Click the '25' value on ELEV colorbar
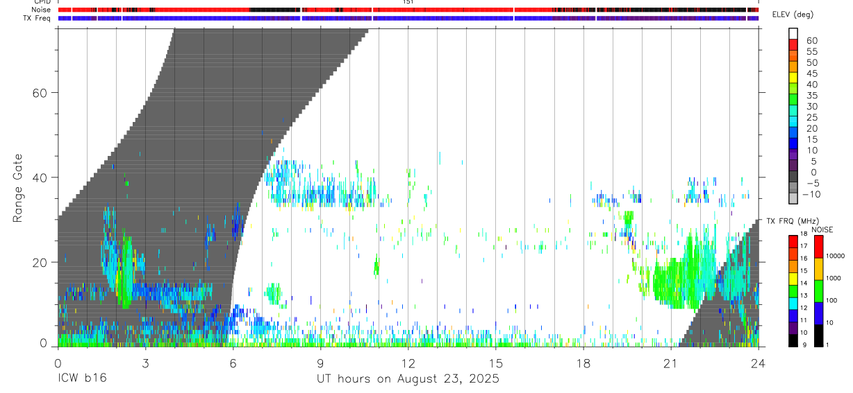 click(x=811, y=117)
